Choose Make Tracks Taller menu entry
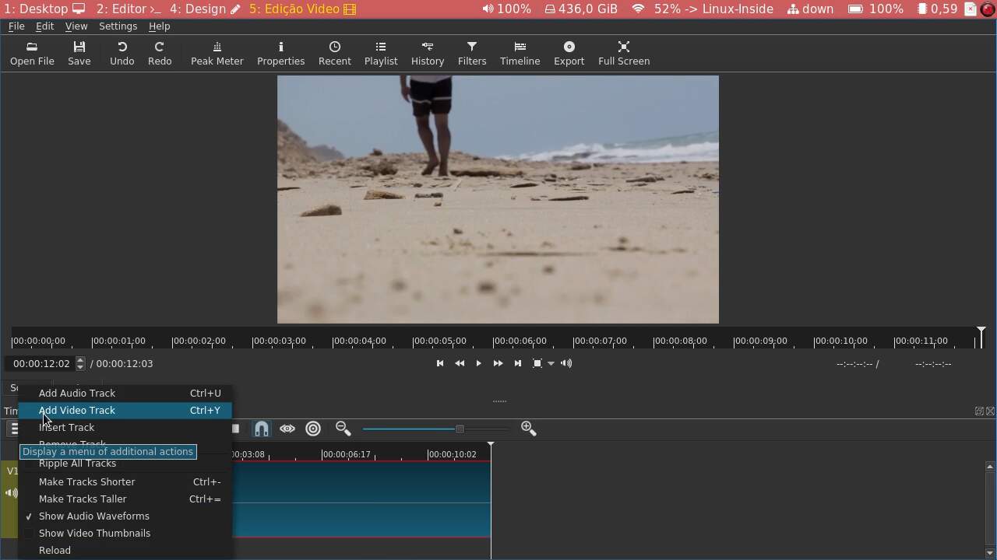This screenshot has width=997, height=560. (83, 499)
